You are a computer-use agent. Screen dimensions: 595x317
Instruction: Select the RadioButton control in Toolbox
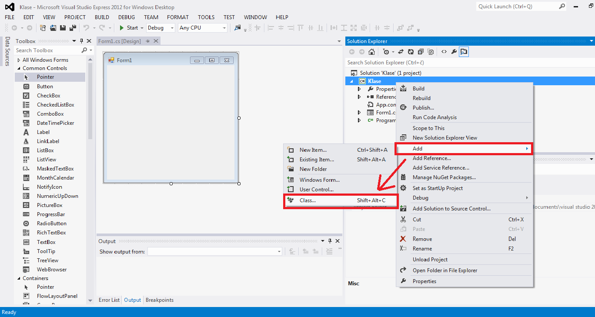(x=51, y=224)
